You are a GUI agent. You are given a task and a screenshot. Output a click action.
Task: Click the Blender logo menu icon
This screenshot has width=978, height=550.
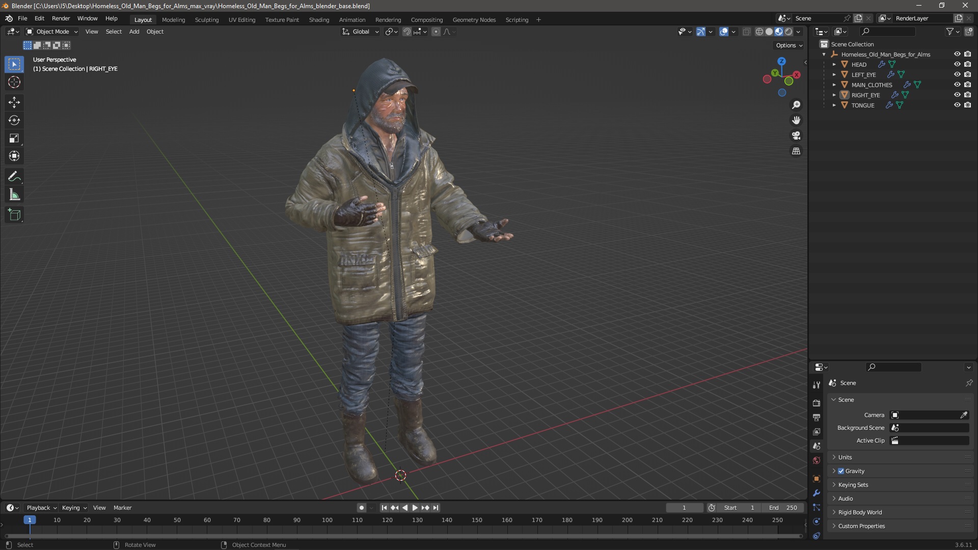tap(9, 18)
